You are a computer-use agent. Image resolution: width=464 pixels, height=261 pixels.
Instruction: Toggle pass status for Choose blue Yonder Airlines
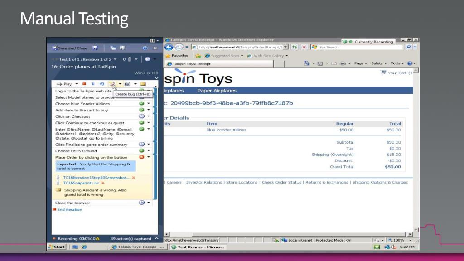[x=142, y=104]
